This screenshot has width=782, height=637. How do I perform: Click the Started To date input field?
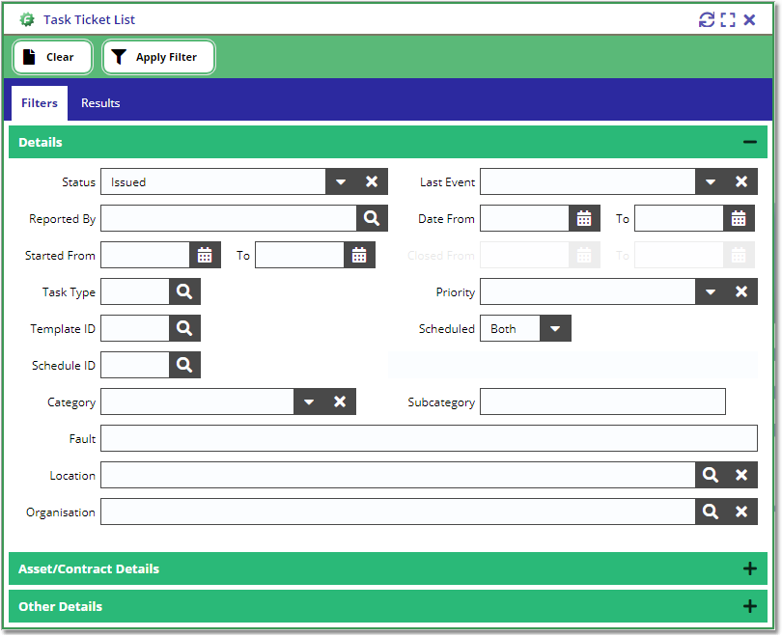tap(299, 255)
